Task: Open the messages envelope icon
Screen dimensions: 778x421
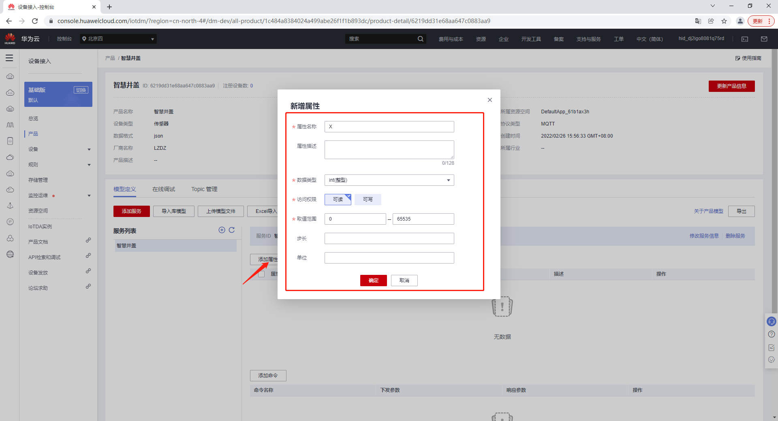Action: (764, 39)
